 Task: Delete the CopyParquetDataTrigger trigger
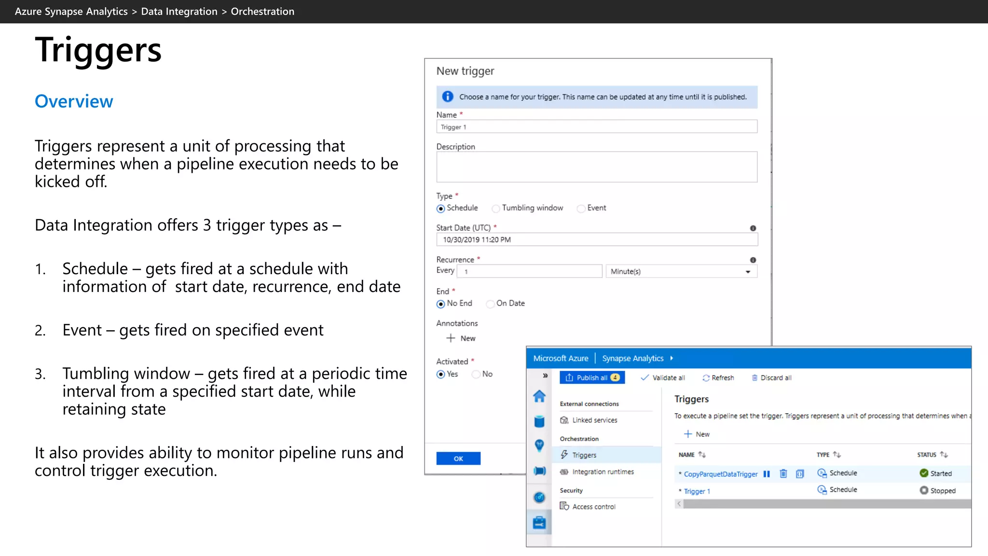[783, 474]
